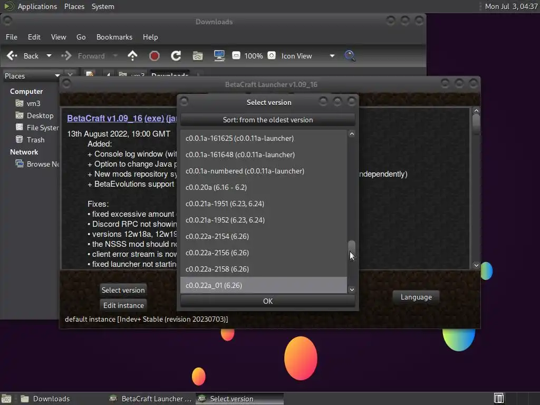Click changelog scroll down arrow in launcher

[x=476, y=265]
